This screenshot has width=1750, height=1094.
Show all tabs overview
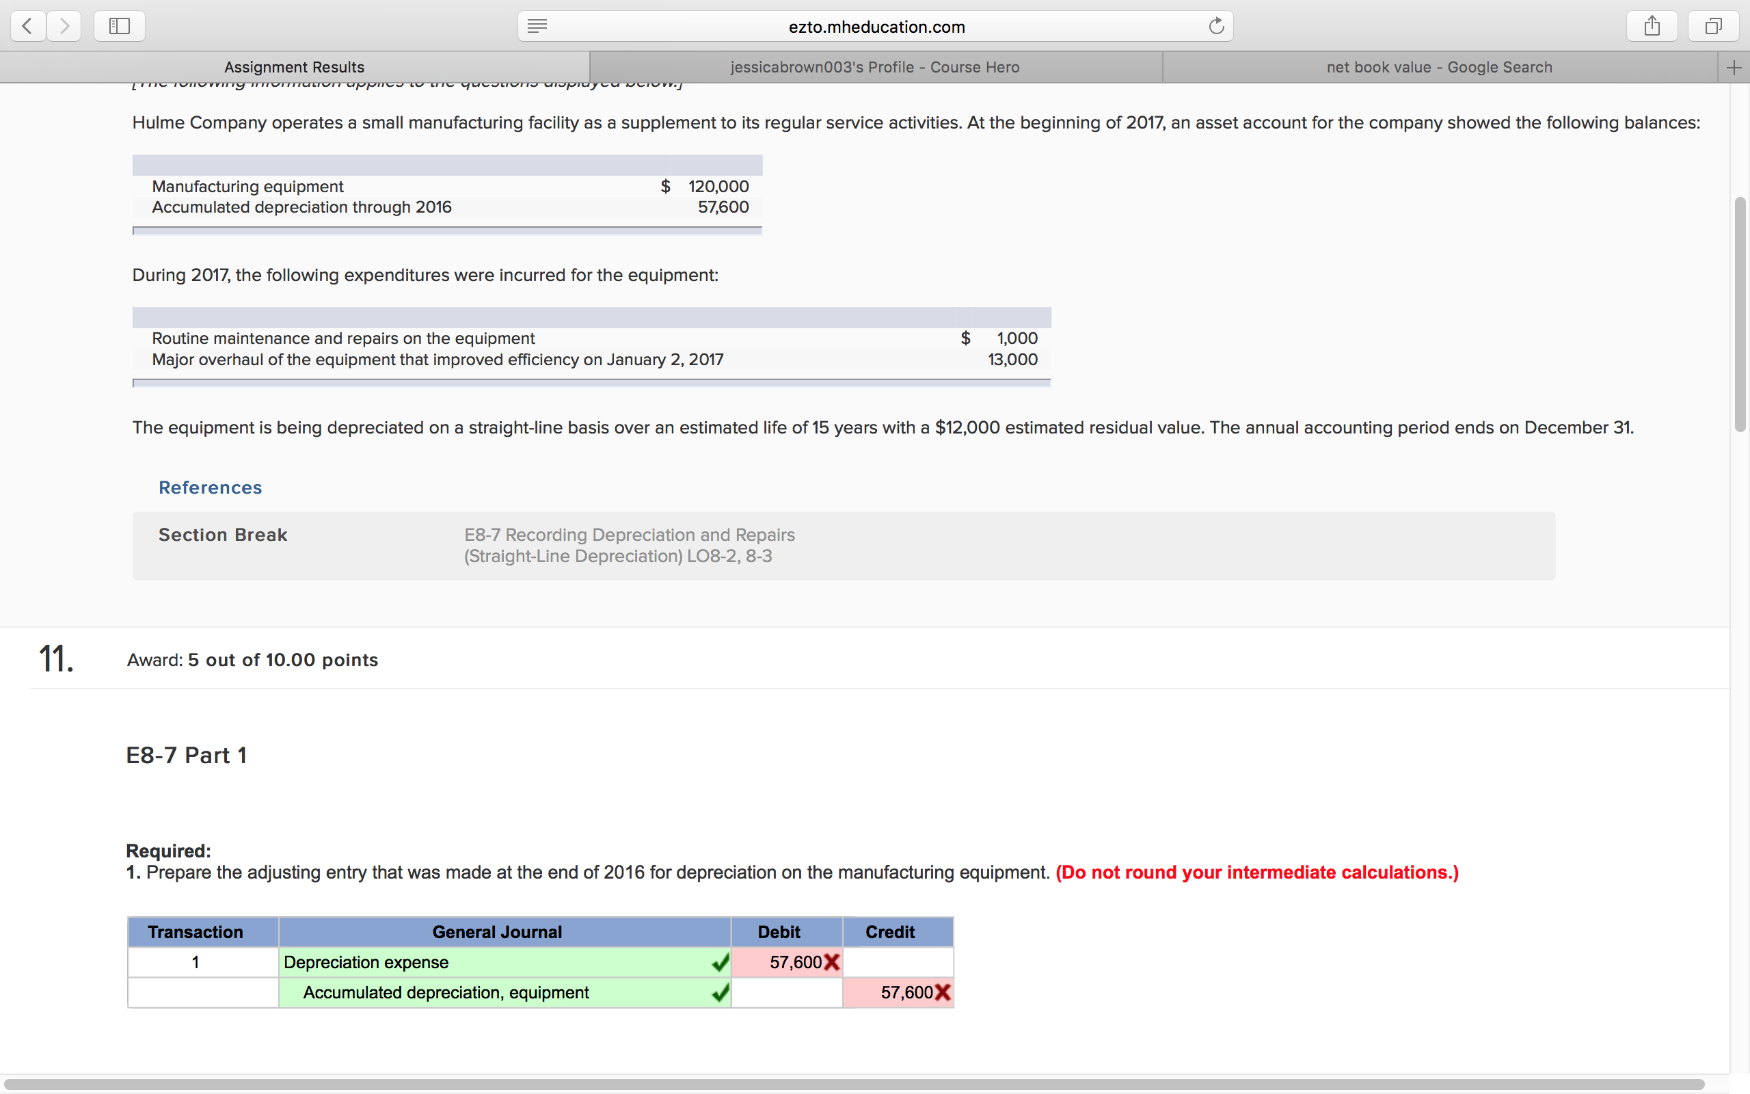click(1713, 27)
